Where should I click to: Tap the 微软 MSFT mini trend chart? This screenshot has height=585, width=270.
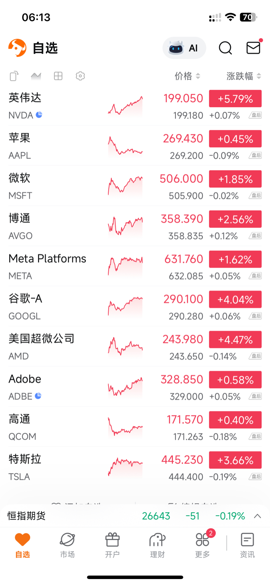(126, 186)
